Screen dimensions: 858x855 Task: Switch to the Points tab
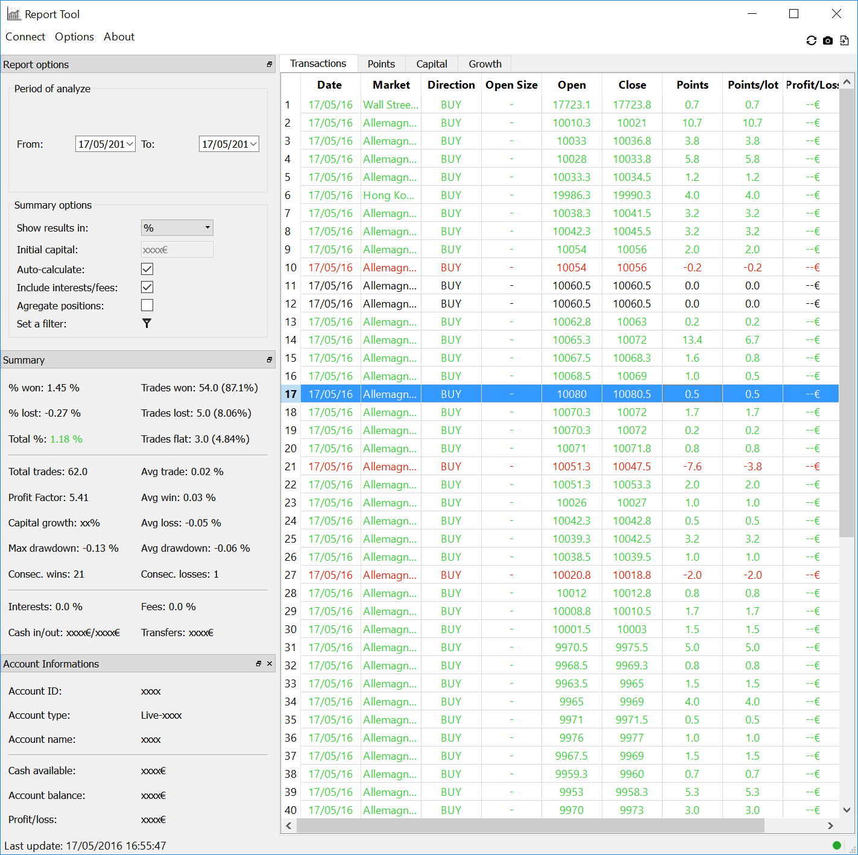(x=381, y=64)
